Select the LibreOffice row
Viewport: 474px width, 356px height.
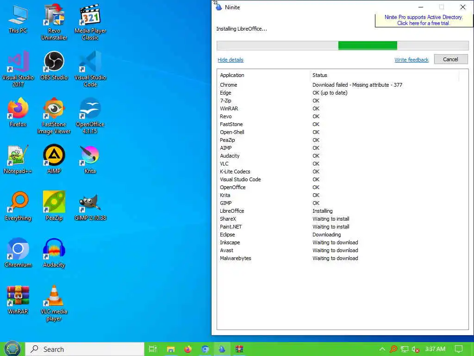coord(343,211)
